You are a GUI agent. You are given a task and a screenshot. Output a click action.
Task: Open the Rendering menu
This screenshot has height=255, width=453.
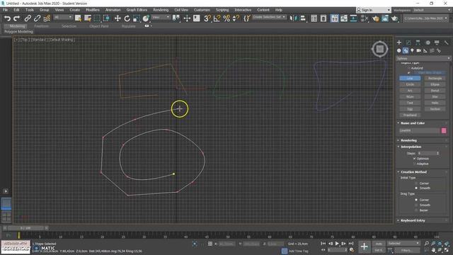coord(161,10)
